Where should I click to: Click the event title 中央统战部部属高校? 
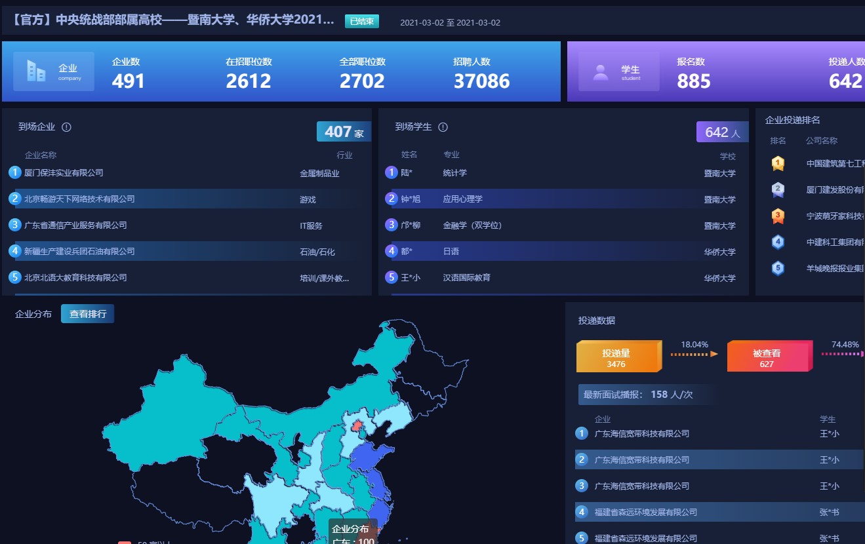pyautogui.click(x=173, y=20)
